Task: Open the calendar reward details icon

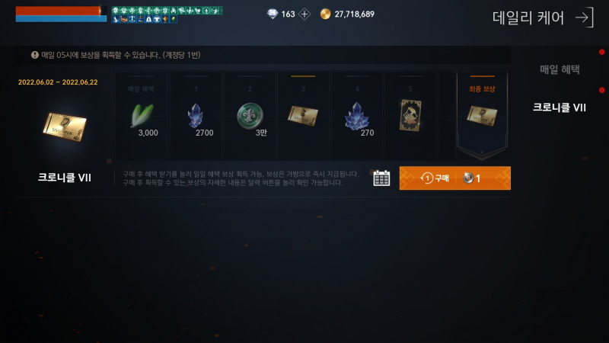Action: pos(381,178)
